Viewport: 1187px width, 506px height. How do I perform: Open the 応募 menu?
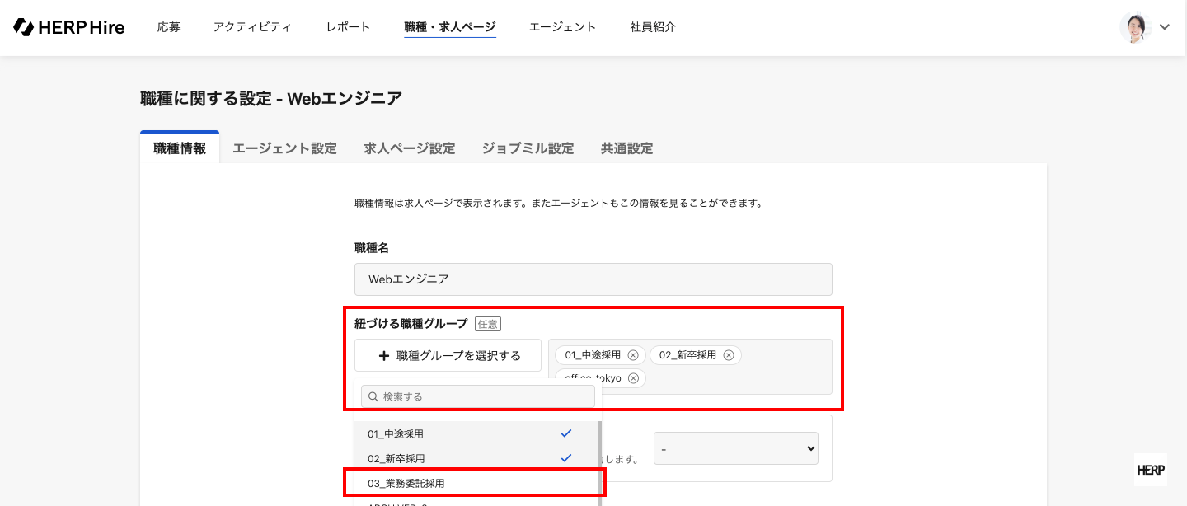pos(168,27)
